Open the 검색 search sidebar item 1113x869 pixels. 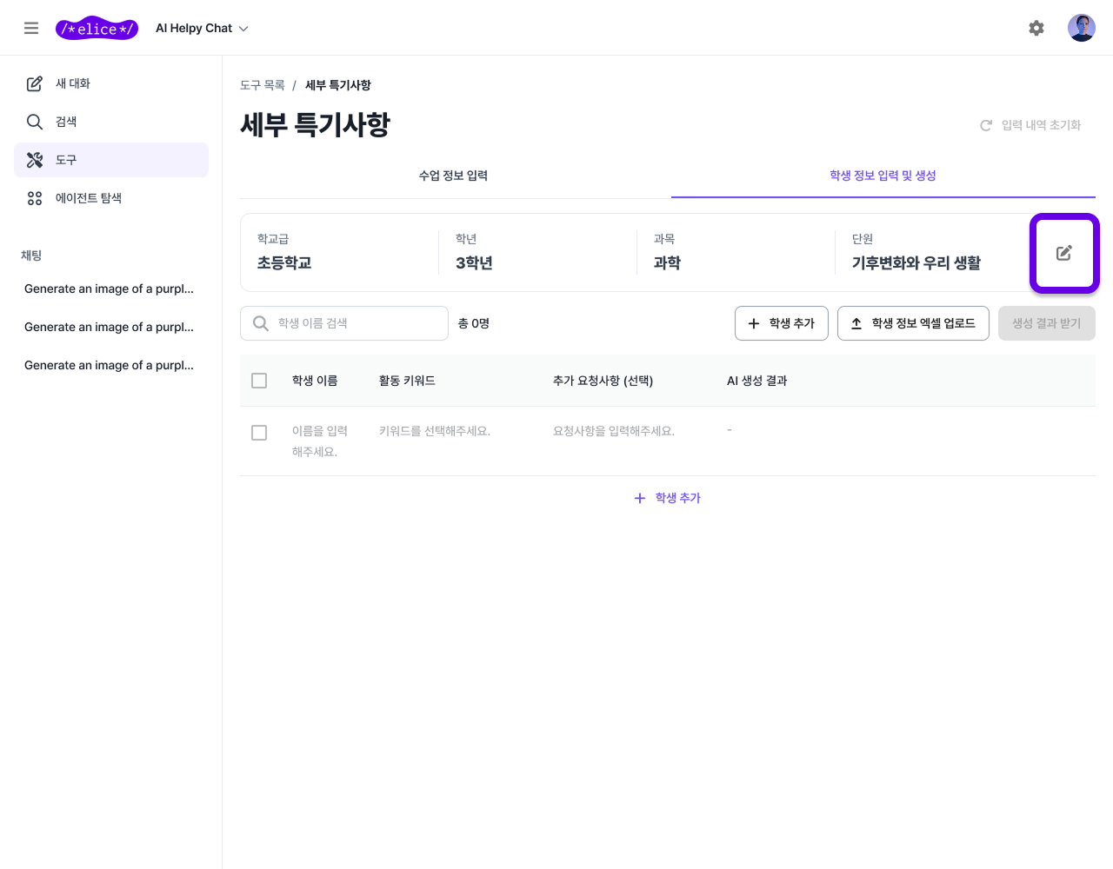pos(66,122)
